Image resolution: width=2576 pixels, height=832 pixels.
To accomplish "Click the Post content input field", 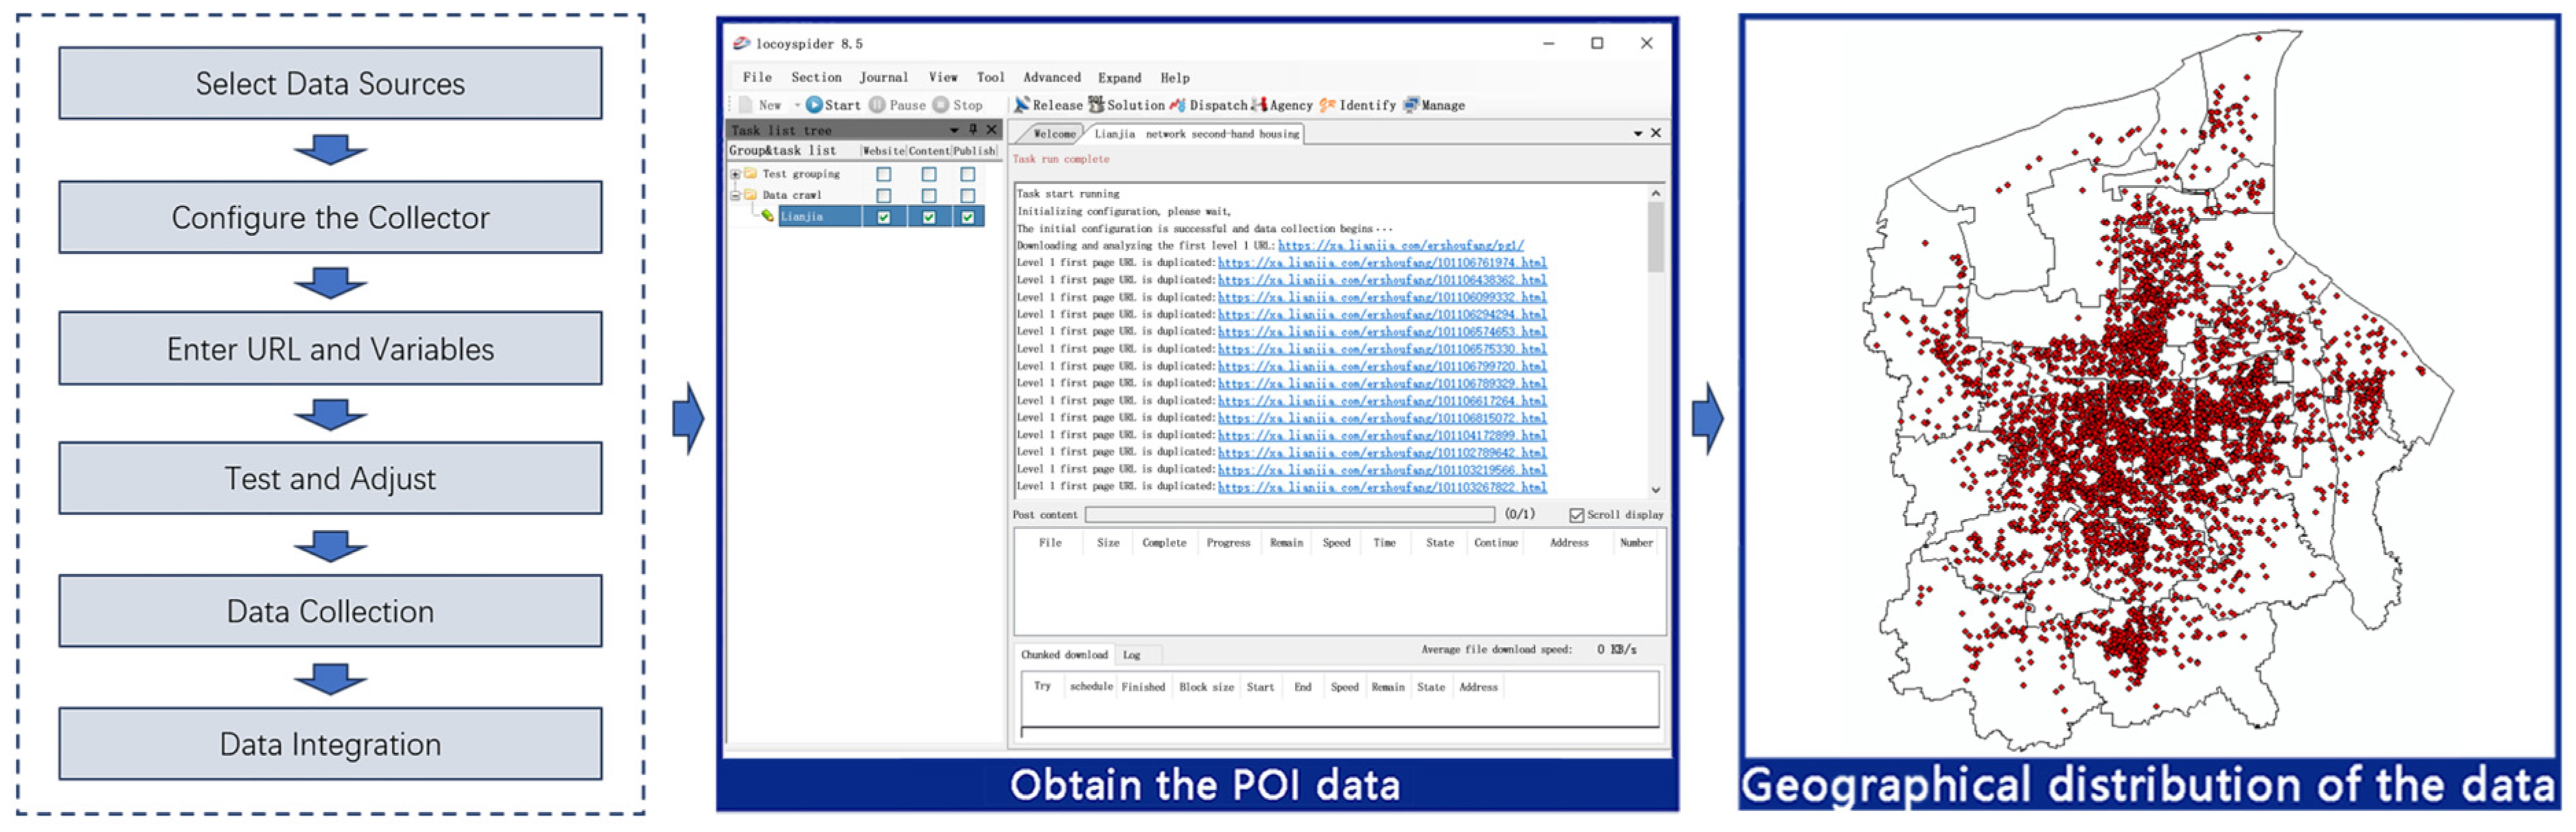I will [1289, 515].
